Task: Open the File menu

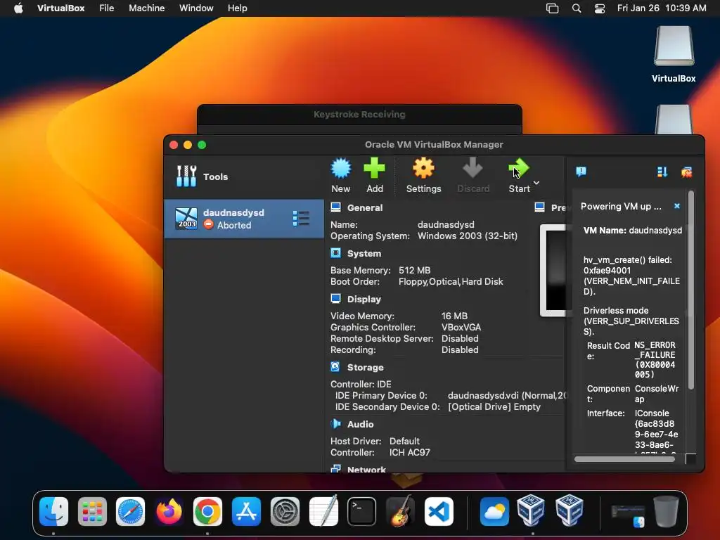Action: pos(107,8)
